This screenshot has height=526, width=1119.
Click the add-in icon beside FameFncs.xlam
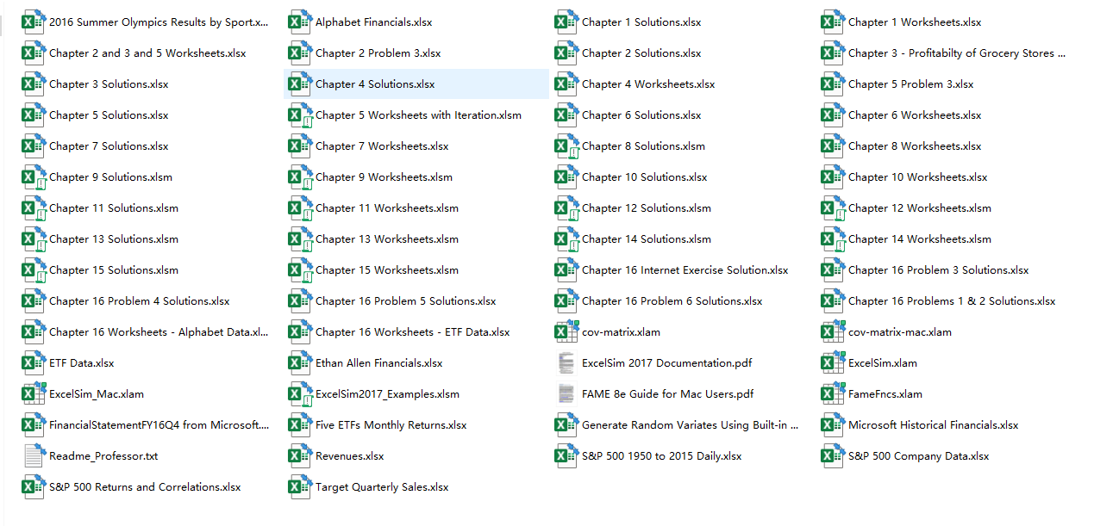833,394
